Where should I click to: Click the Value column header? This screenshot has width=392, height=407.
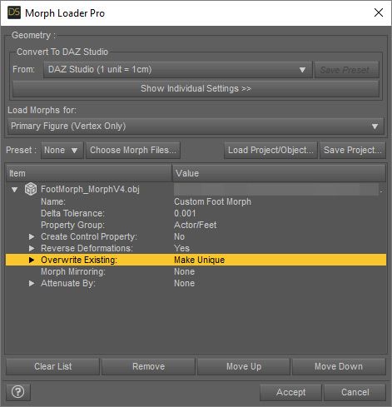pyautogui.click(x=279, y=173)
